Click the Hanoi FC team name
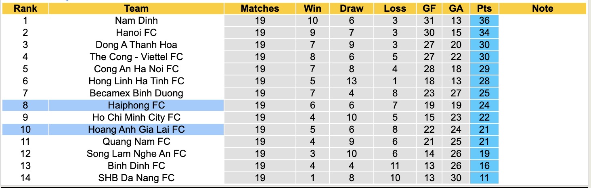 coord(136,33)
